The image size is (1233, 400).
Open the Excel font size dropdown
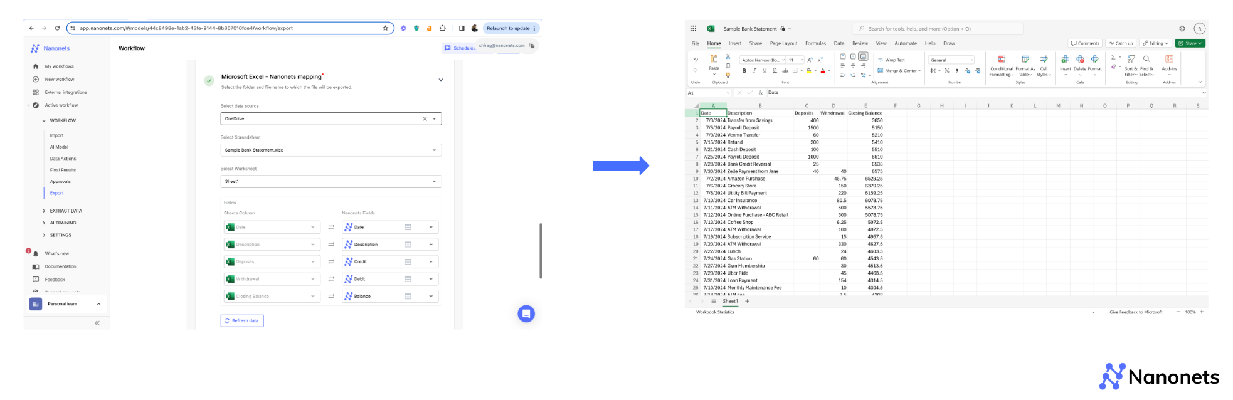pos(802,60)
